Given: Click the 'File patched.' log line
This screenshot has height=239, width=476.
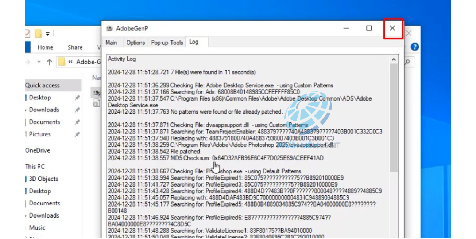Looking at the screenshot, I should [154, 151].
